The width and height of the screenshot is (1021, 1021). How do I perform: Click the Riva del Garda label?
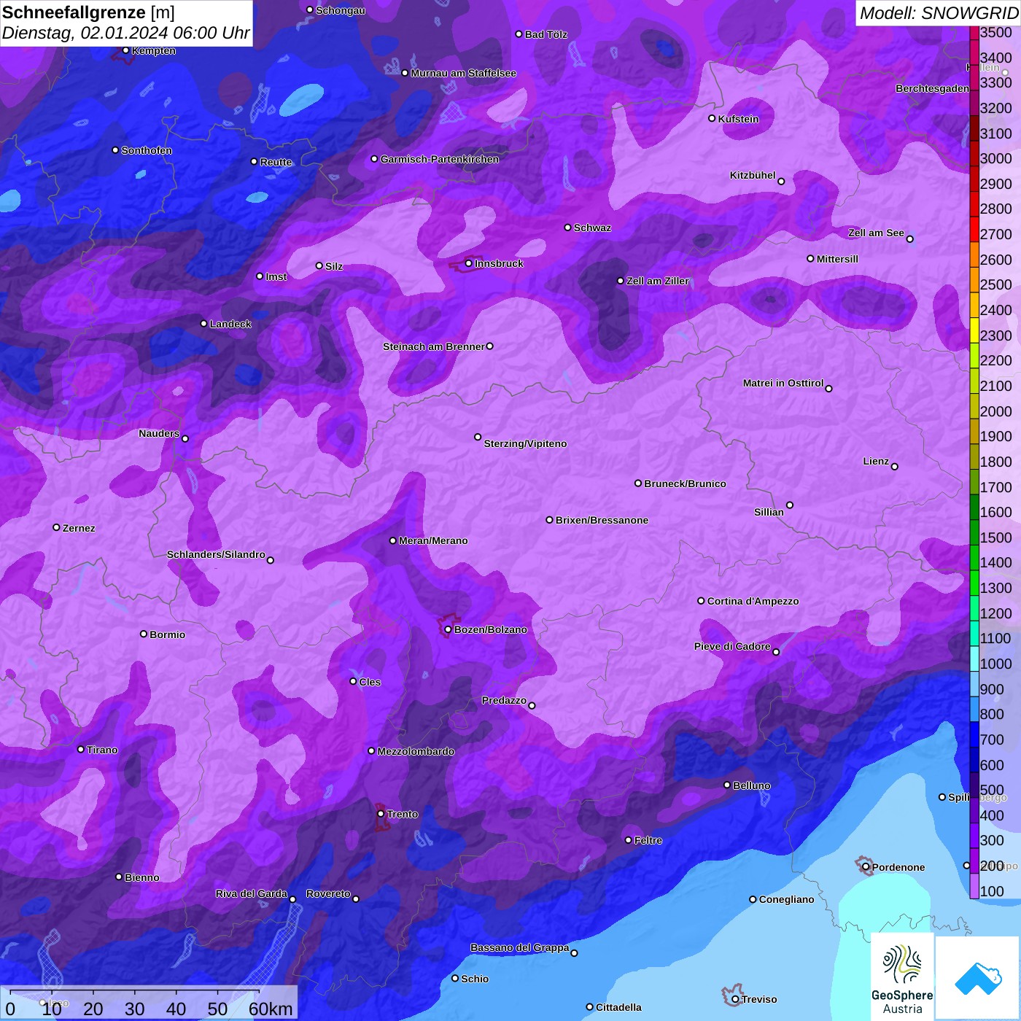251,893
